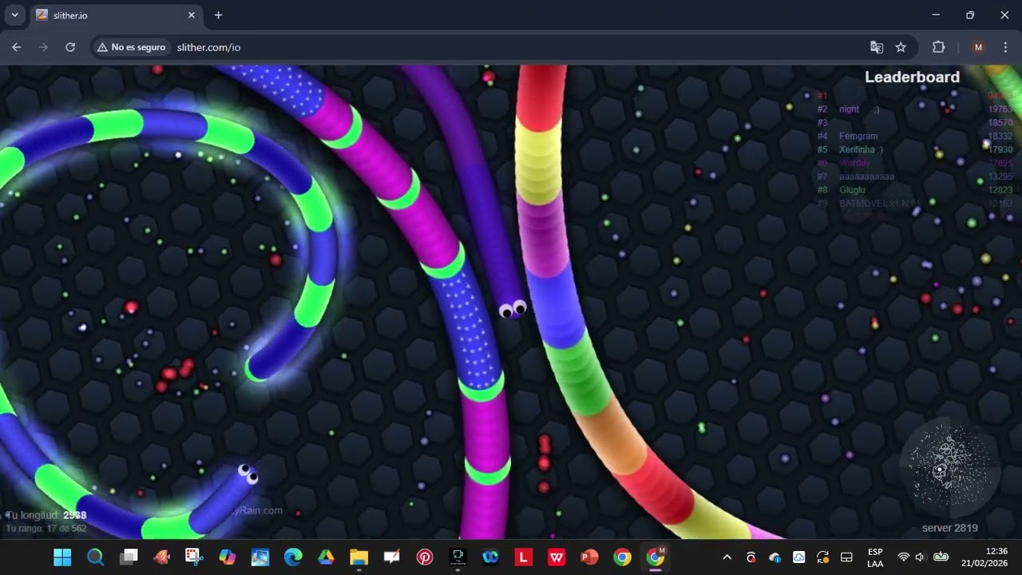The height and width of the screenshot is (575, 1022).
Task: Click the purple snake's head with eyes
Action: 513,308
